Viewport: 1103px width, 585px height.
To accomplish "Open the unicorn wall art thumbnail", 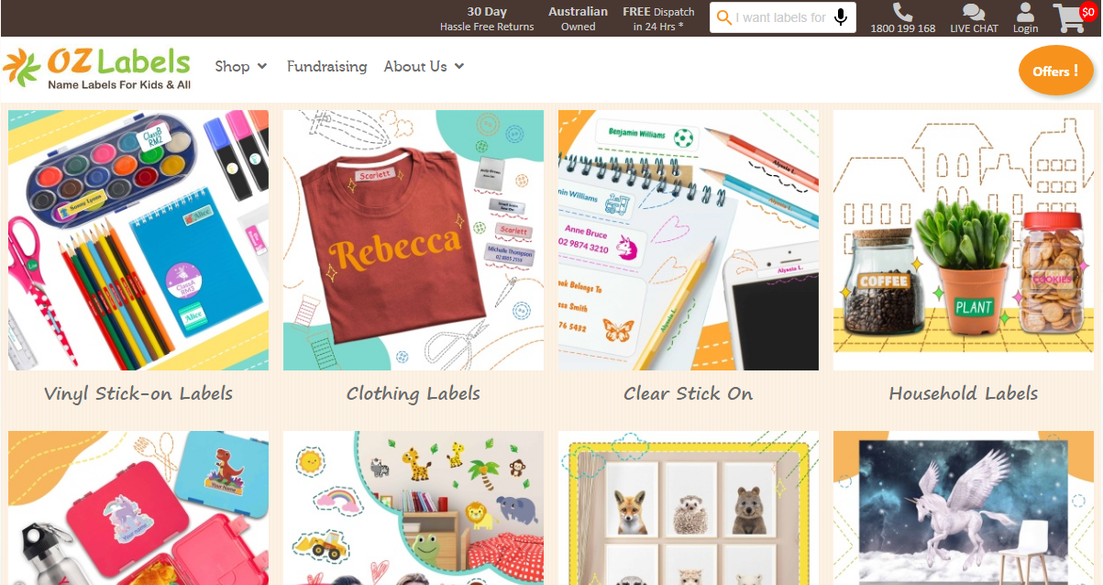I will coord(964,508).
